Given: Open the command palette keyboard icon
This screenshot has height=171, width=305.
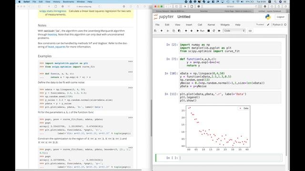Looking at the screenshot, I should tap(250, 30).
